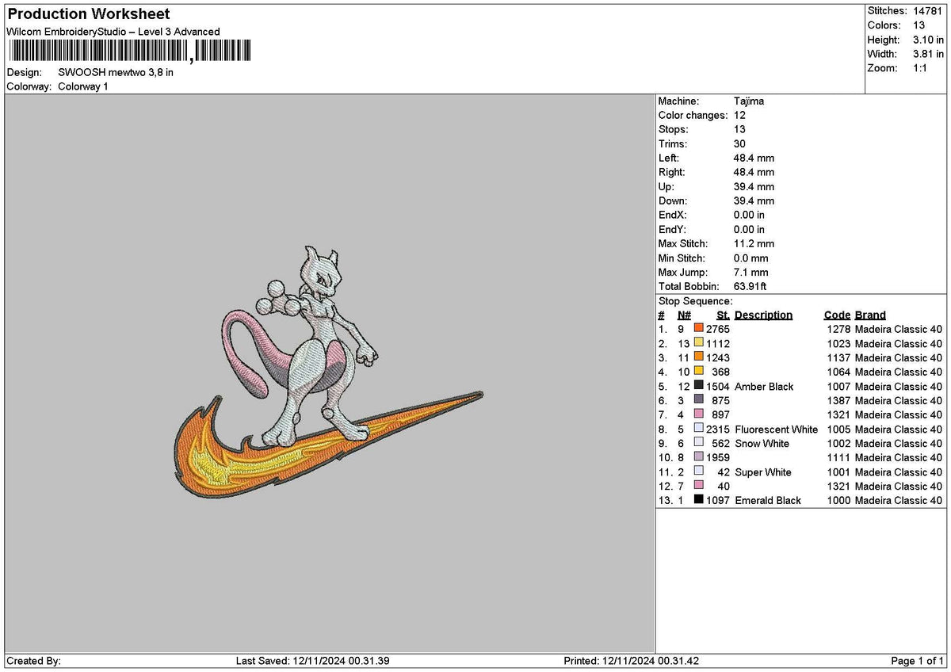This screenshot has height=672, width=951.
Task: Click the Trims value 30
Action: [739, 144]
